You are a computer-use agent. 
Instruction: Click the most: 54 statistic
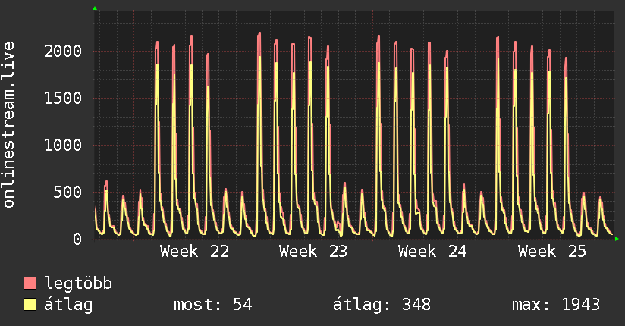213,305
